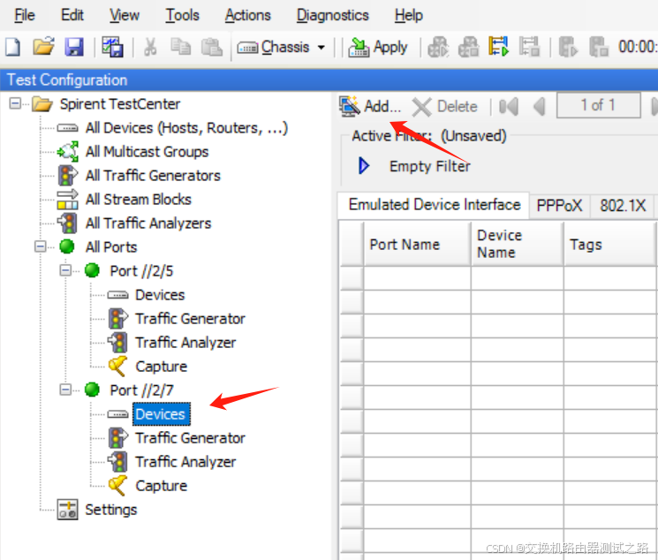The height and width of the screenshot is (560, 658).
Task: Open the File menu
Action: [x=25, y=16]
